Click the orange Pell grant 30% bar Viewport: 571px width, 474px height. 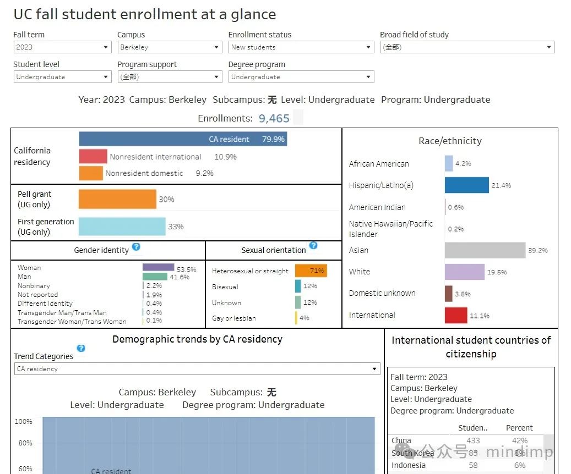[x=117, y=199]
